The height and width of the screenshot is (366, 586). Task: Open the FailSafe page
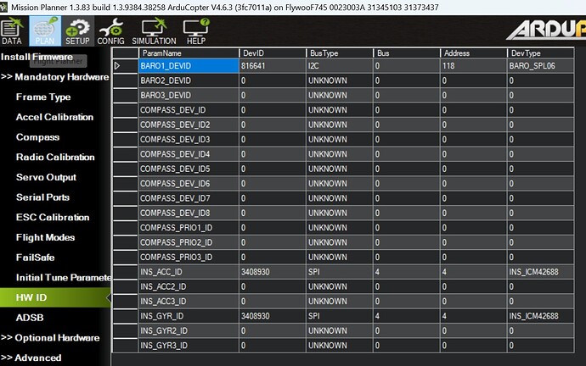click(35, 258)
